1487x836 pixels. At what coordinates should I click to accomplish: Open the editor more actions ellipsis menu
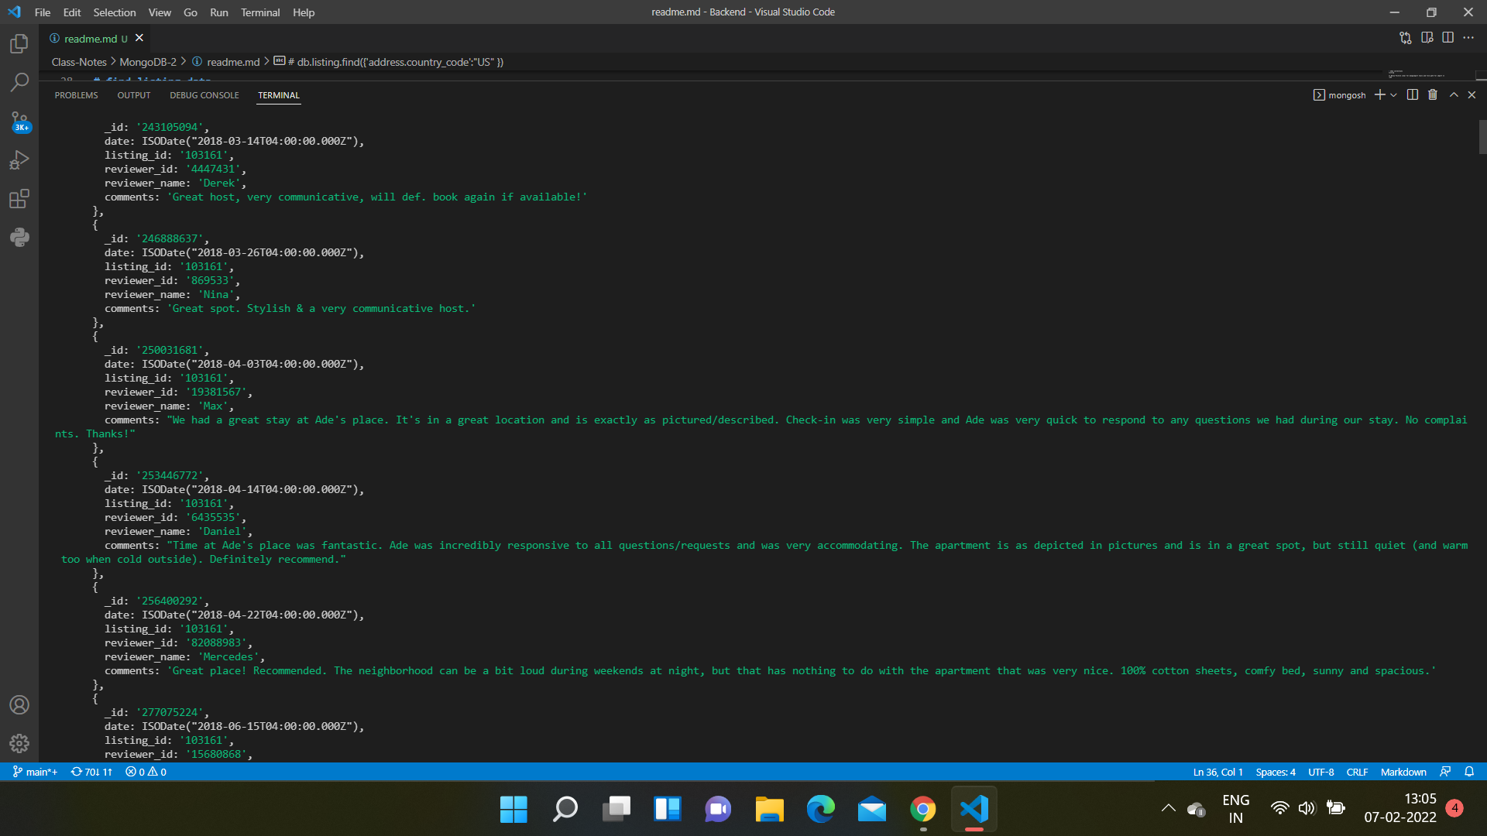(x=1469, y=37)
